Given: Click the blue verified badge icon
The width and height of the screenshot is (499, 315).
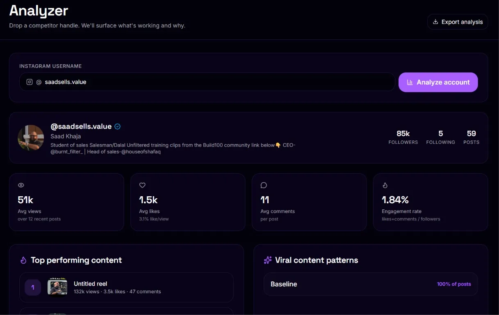Looking at the screenshot, I should pos(117,127).
